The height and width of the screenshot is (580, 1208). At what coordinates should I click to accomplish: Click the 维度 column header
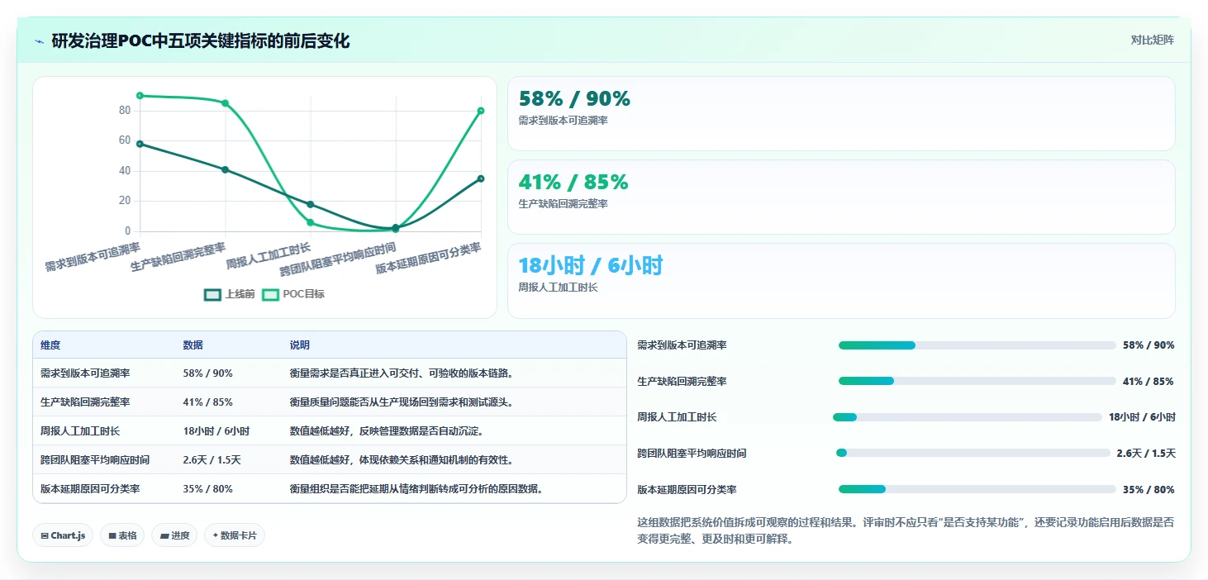click(50, 345)
